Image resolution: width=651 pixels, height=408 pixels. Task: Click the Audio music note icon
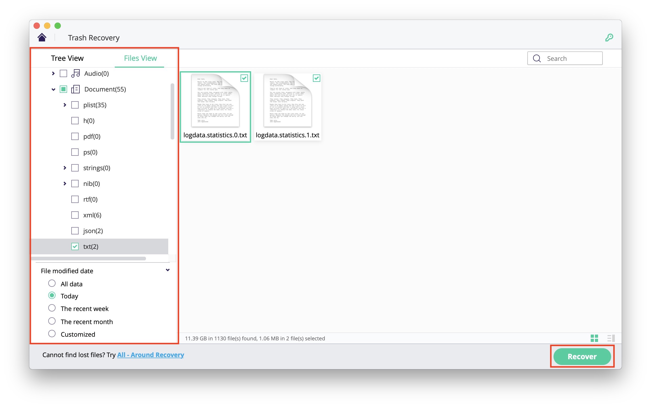click(x=75, y=73)
